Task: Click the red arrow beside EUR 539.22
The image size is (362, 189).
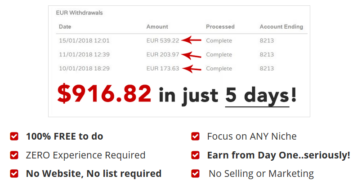Action: coord(191,40)
